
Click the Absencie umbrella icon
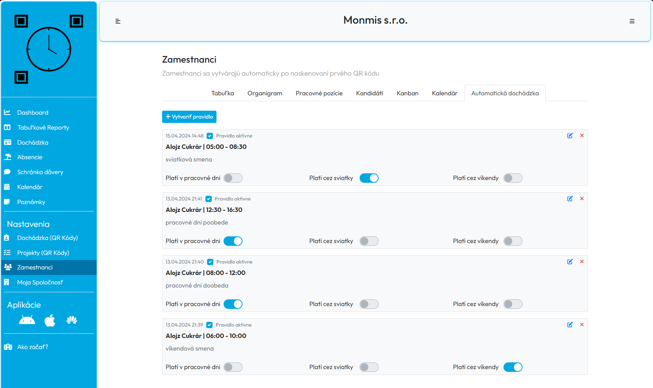[x=7, y=157]
